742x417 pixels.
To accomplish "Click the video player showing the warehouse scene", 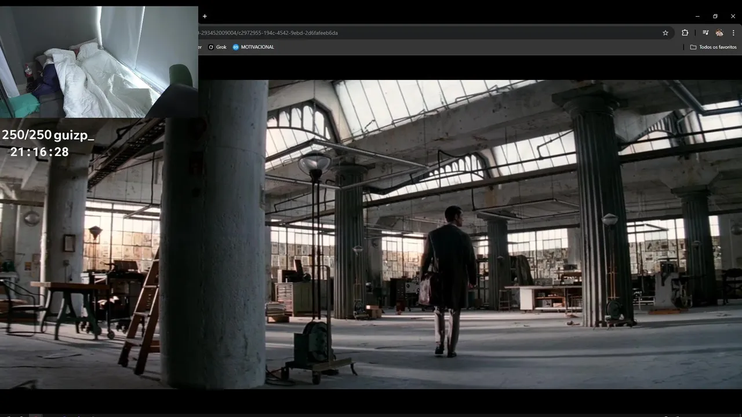I will pyautogui.click(x=371, y=234).
